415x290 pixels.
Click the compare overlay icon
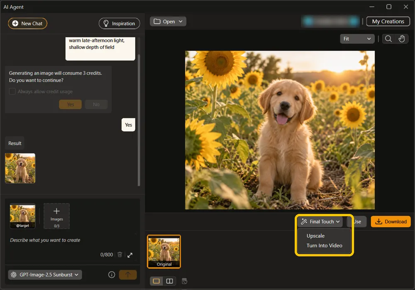[x=185, y=281]
